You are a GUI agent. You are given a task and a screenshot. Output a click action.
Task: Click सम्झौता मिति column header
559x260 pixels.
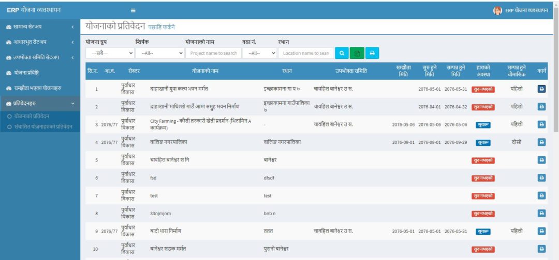click(403, 71)
